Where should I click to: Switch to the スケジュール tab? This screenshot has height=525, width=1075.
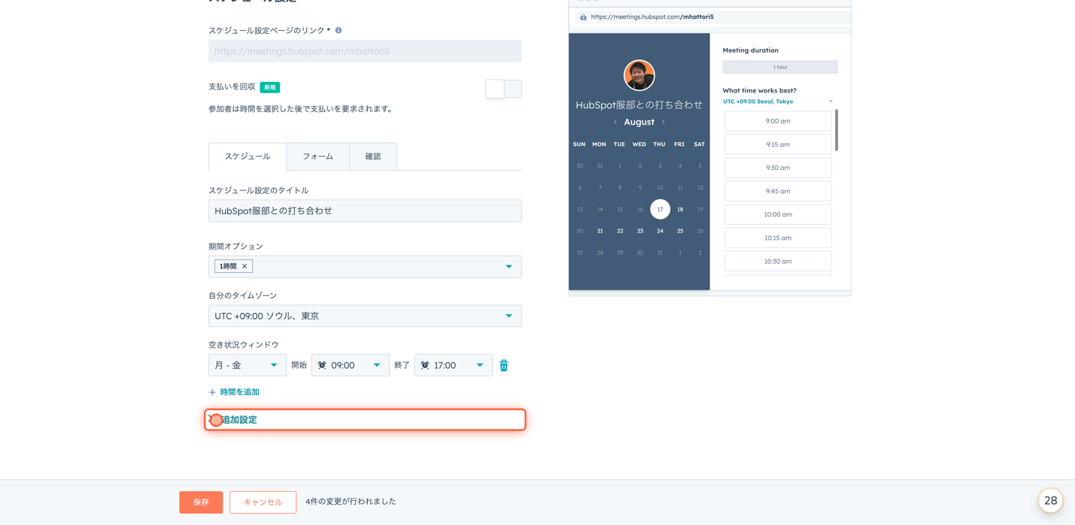(247, 156)
